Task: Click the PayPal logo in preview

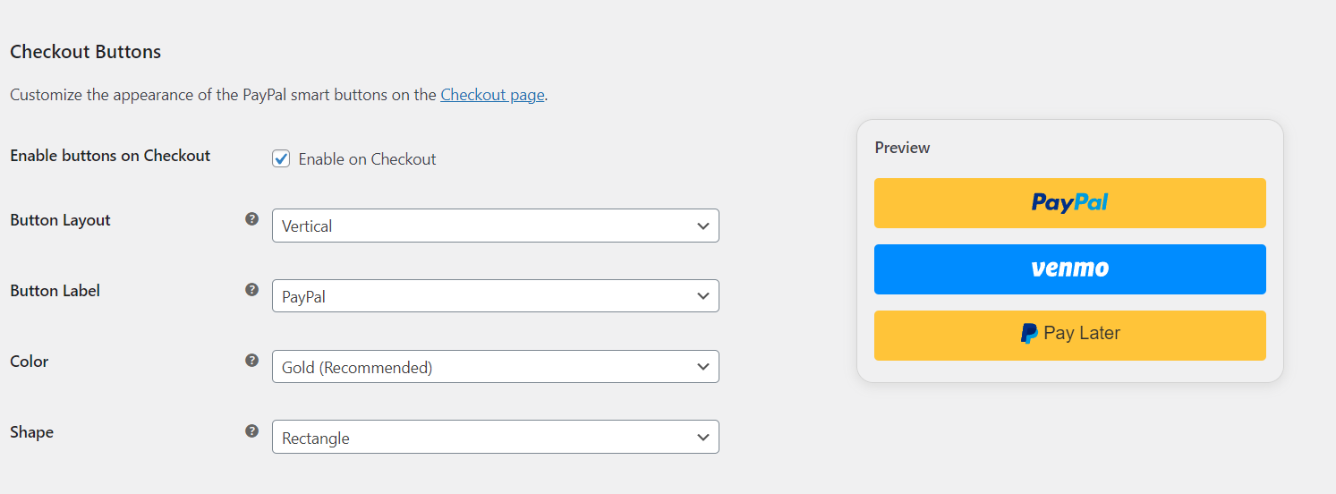Action: pyautogui.click(x=1069, y=203)
